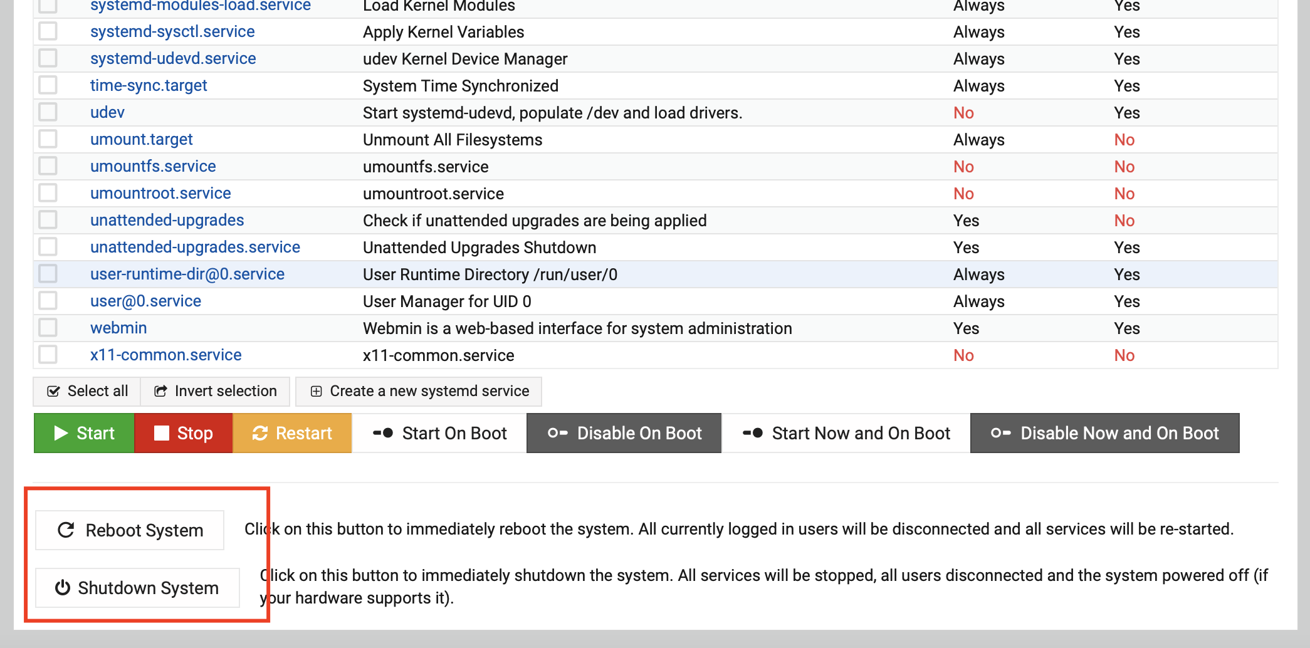Screen dimensions: 1310x648
Task: Click Invert selection button
Action: [x=216, y=391]
